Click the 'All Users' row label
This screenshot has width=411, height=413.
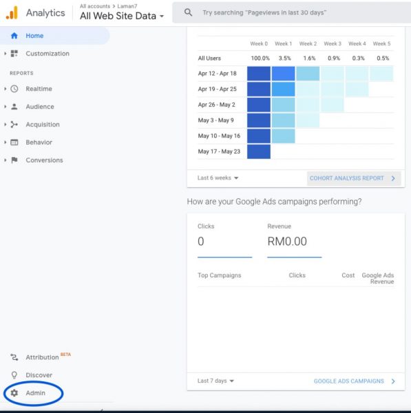(209, 59)
